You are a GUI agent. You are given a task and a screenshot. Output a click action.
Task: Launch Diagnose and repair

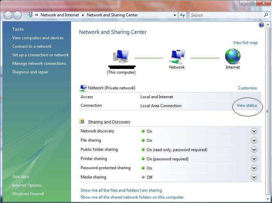point(30,72)
